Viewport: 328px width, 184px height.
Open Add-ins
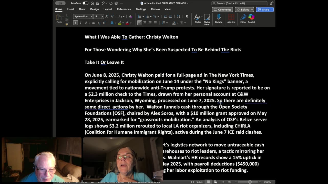click(231, 19)
